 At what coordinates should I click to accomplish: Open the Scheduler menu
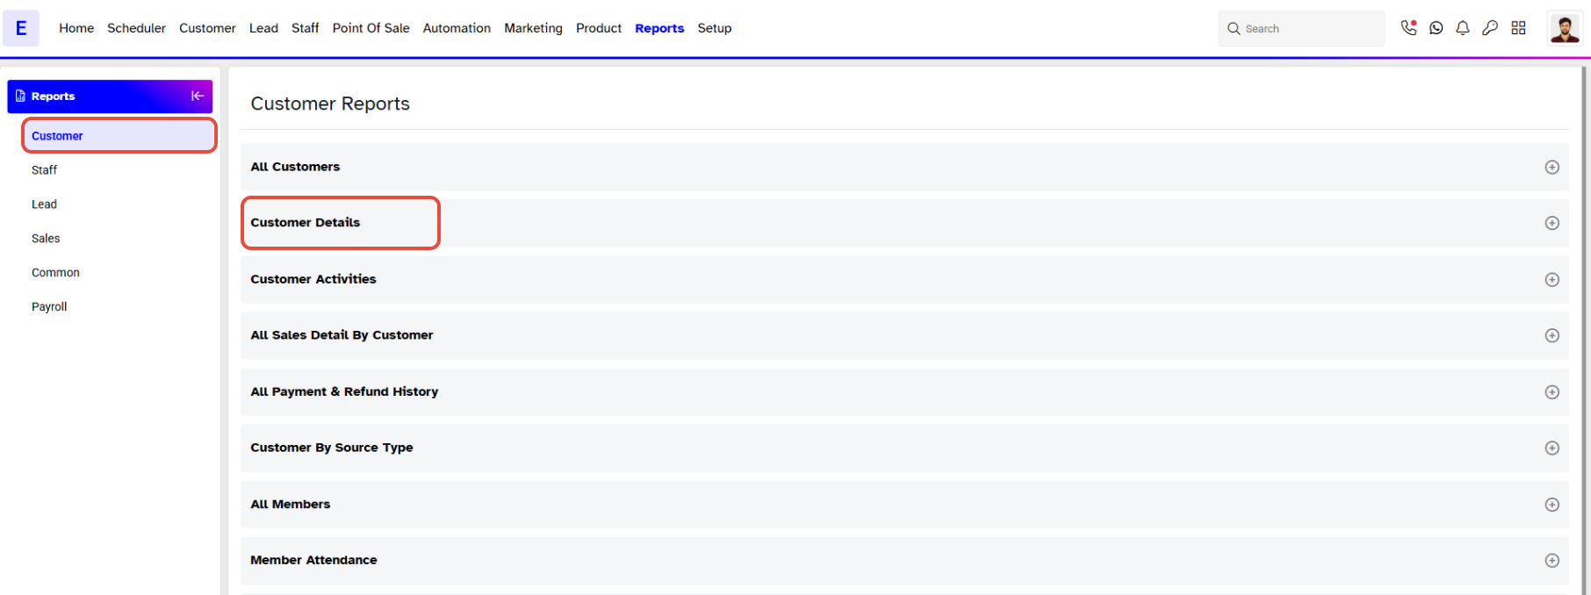136,28
